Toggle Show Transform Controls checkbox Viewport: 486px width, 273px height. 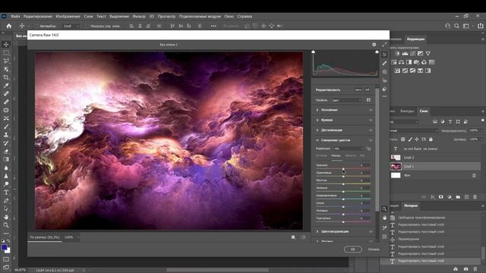pyautogui.click(x=87, y=27)
